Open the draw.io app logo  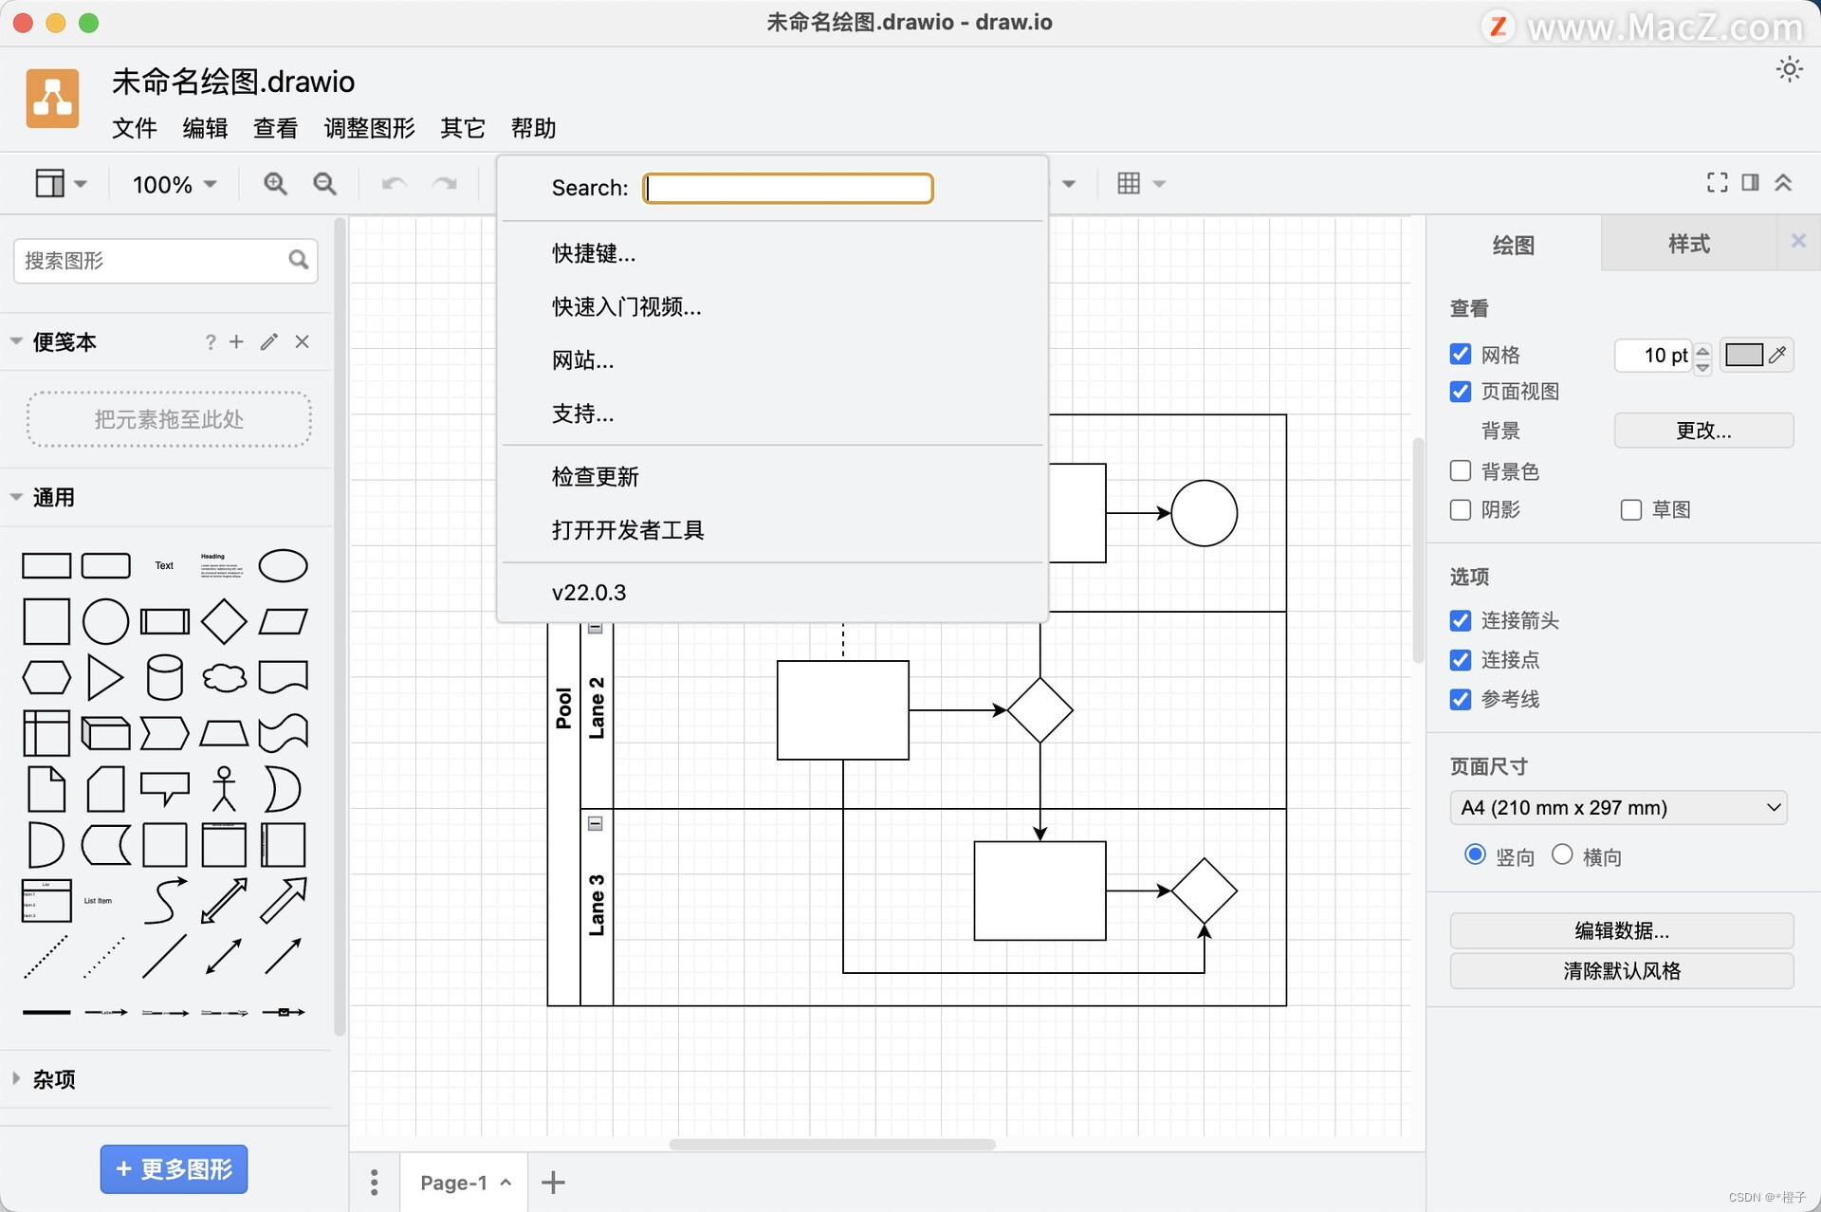52,98
